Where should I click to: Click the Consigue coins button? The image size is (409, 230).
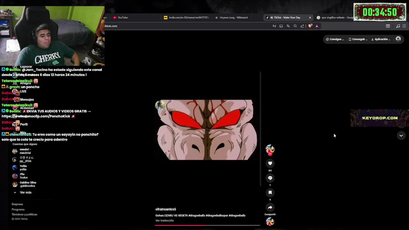pos(335,39)
